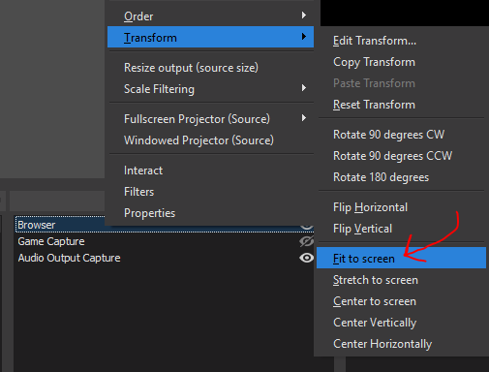Show the hidden Game Capture source

tap(306, 241)
